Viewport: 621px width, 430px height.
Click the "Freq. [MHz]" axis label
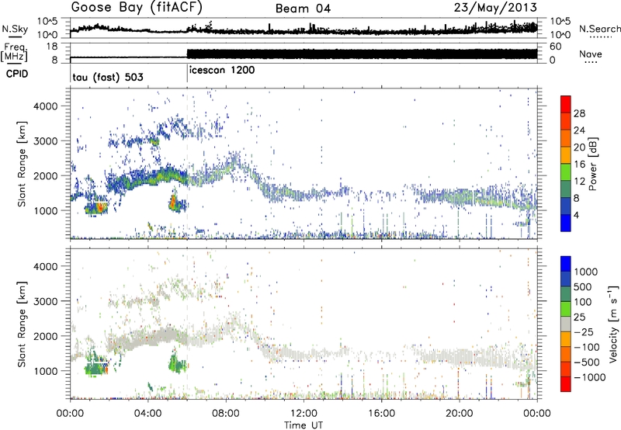[14, 53]
